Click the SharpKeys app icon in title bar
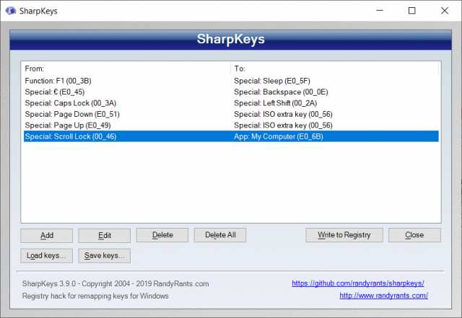This screenshot has width=462, height=318. [11, 11]
